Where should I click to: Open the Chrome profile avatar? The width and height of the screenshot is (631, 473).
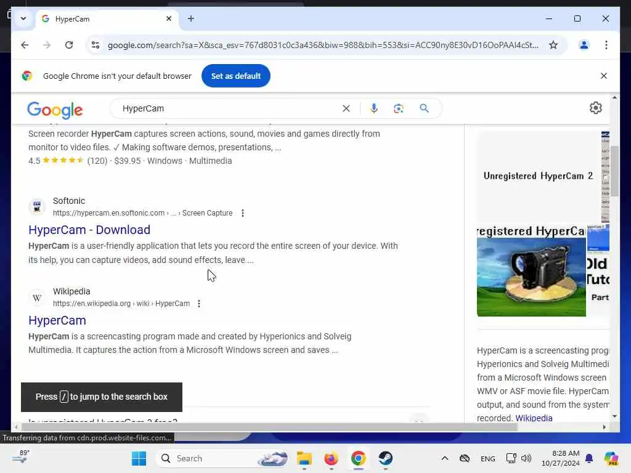click(584, 45)
